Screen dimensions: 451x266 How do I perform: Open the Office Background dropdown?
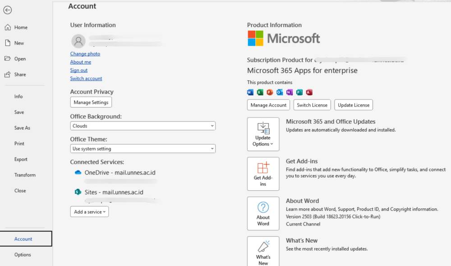(143, 126)
